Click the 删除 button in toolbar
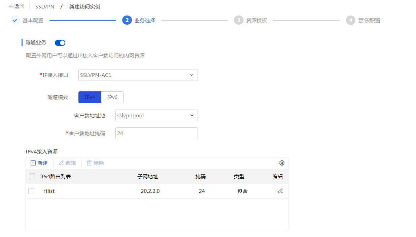 point(96,163)
